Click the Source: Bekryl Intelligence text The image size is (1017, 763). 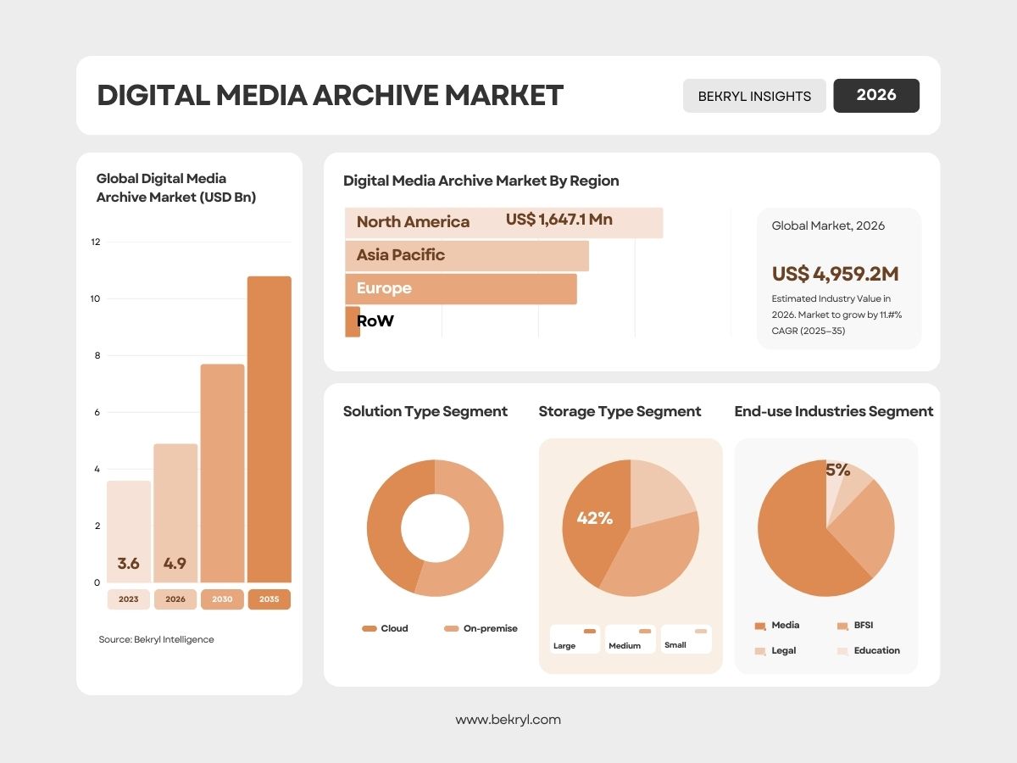coord(157,639)
